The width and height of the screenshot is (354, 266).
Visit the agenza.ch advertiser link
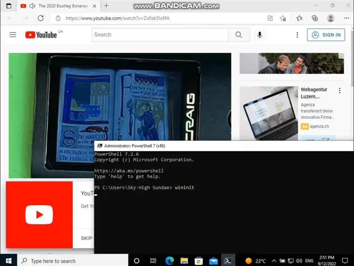pyautogui.click(x=319, y=126)
